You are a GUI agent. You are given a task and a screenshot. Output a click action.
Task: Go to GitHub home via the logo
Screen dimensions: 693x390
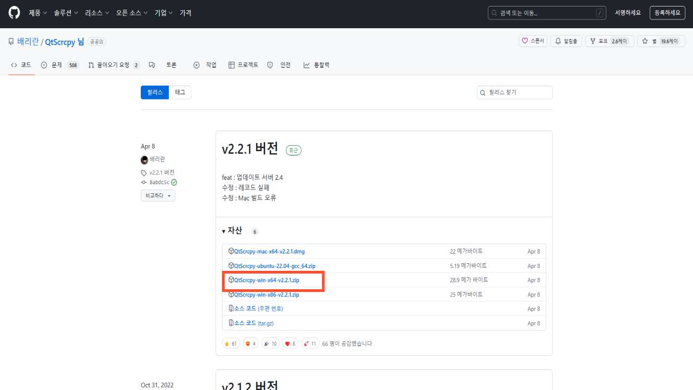click(x=14, y=13)
